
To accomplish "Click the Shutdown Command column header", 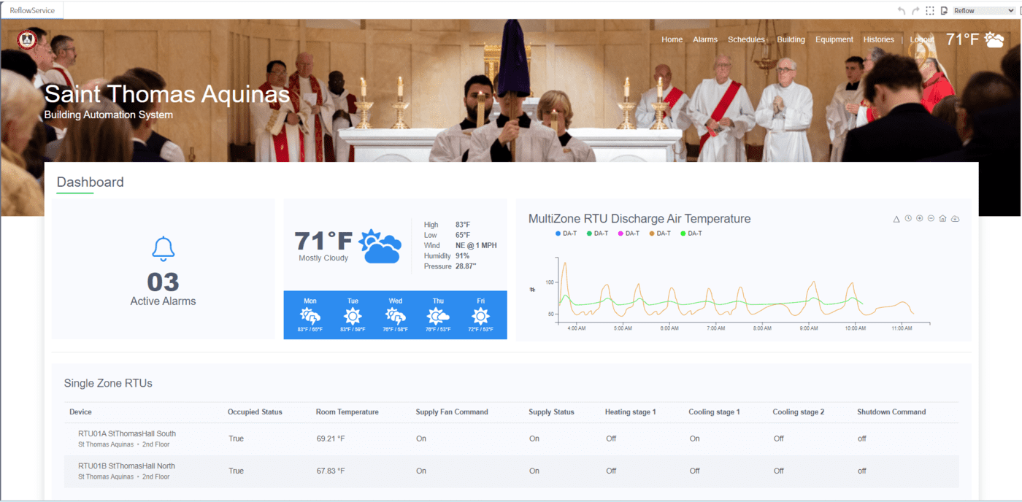I will tap(891, 412).
